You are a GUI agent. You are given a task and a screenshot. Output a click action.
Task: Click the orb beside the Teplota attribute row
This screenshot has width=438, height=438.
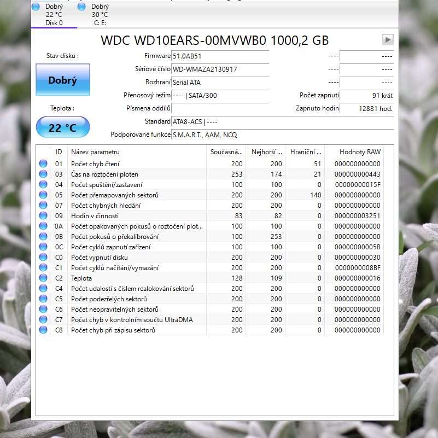(x=43, y=278)
